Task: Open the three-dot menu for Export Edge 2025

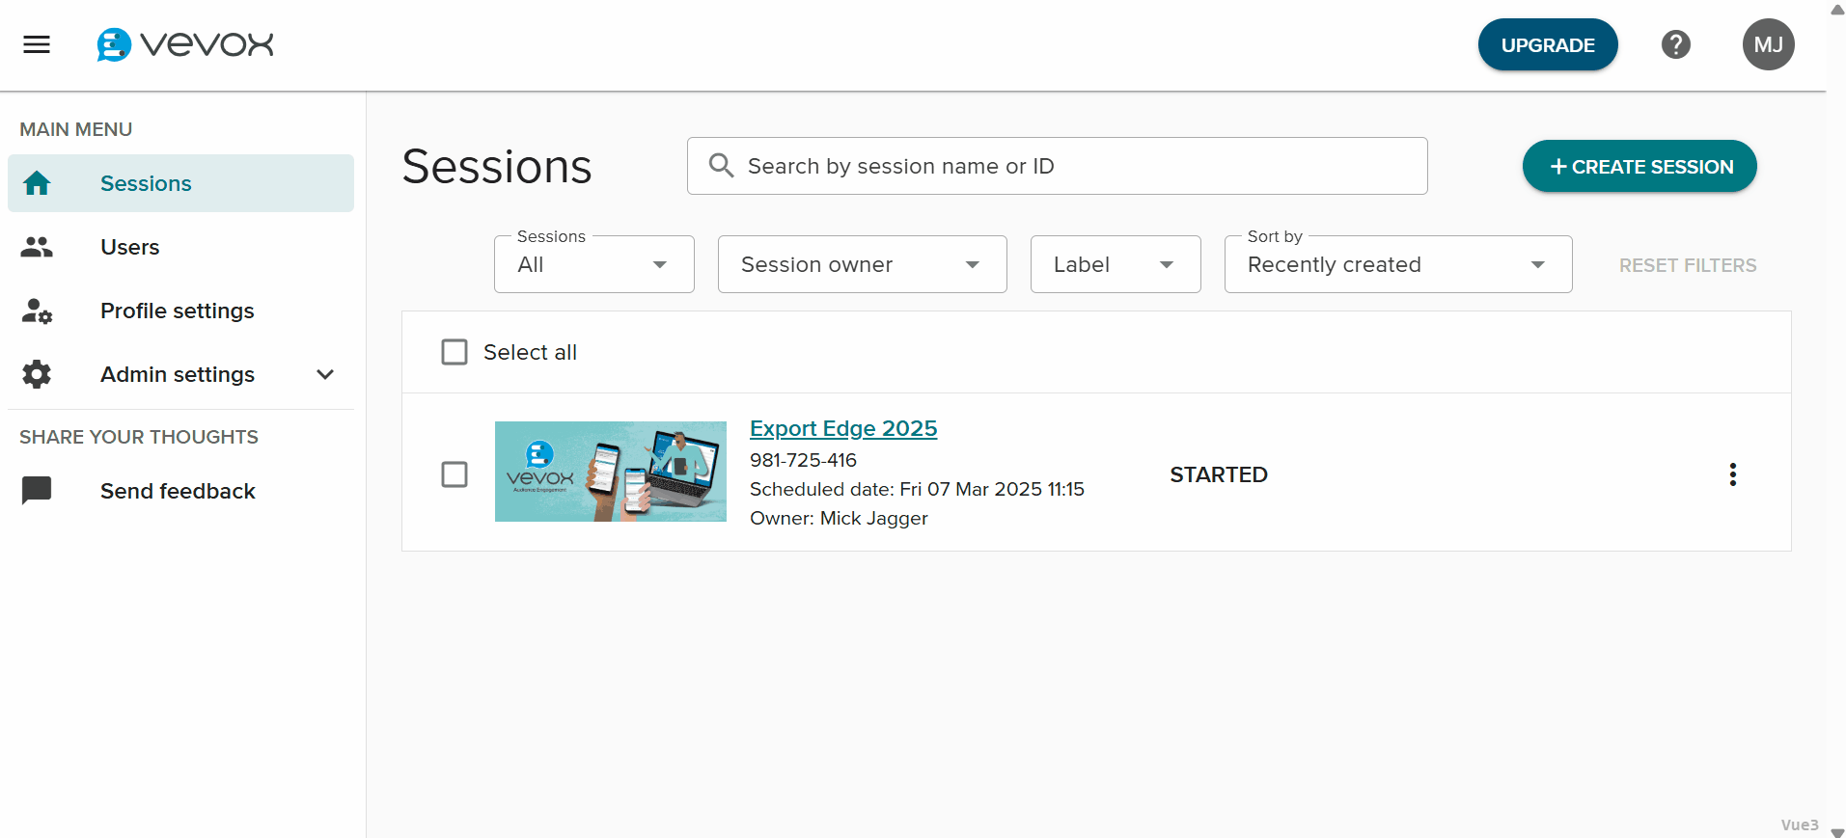Action: 1732,474
